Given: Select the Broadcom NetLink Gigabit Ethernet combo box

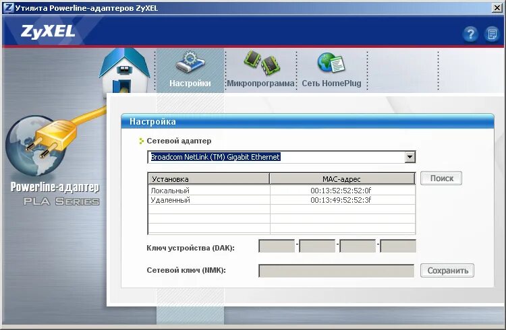Looking at the screenshot, I should 281,157.
